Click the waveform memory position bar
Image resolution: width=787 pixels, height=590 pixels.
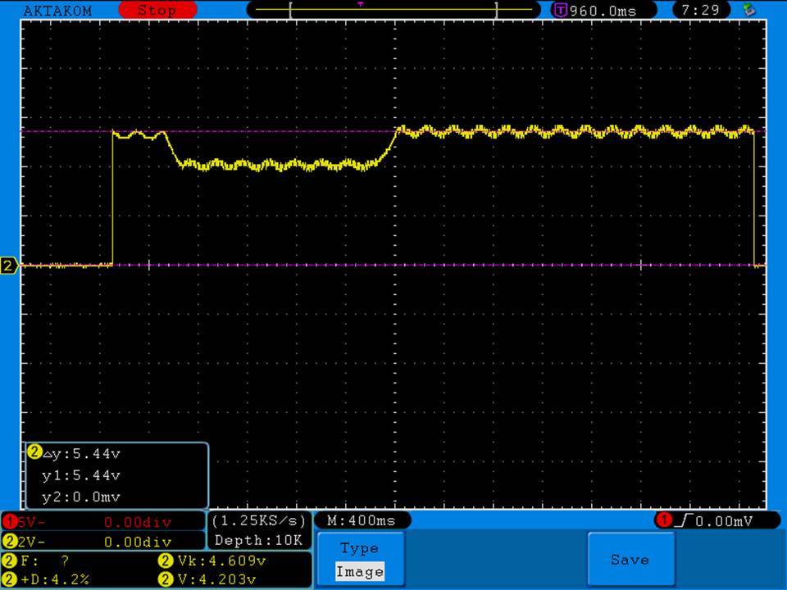393,11
